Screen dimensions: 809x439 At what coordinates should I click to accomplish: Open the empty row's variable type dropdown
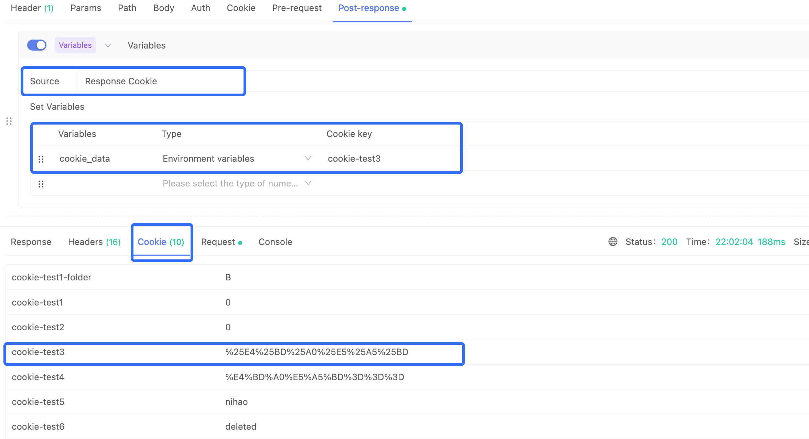pos(237,183)
